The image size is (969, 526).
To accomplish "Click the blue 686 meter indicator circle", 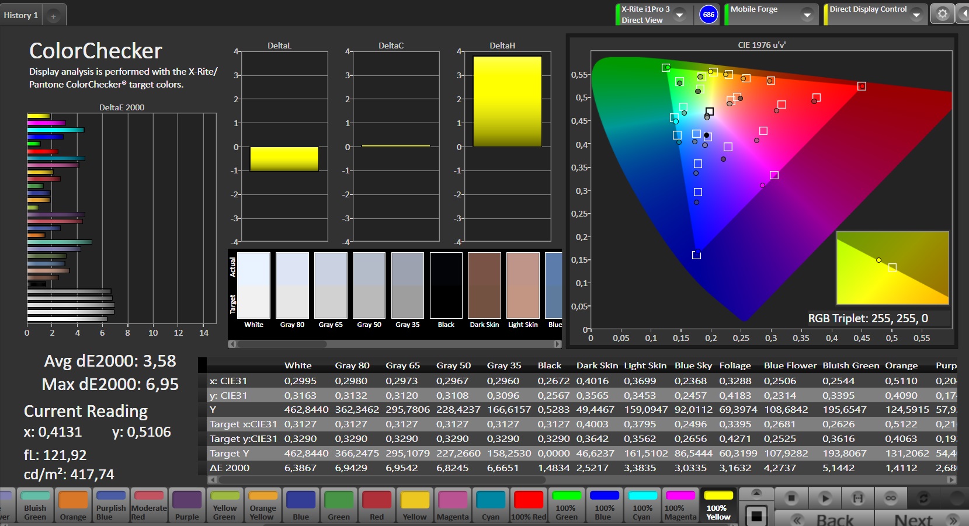I will pos(708,15).
